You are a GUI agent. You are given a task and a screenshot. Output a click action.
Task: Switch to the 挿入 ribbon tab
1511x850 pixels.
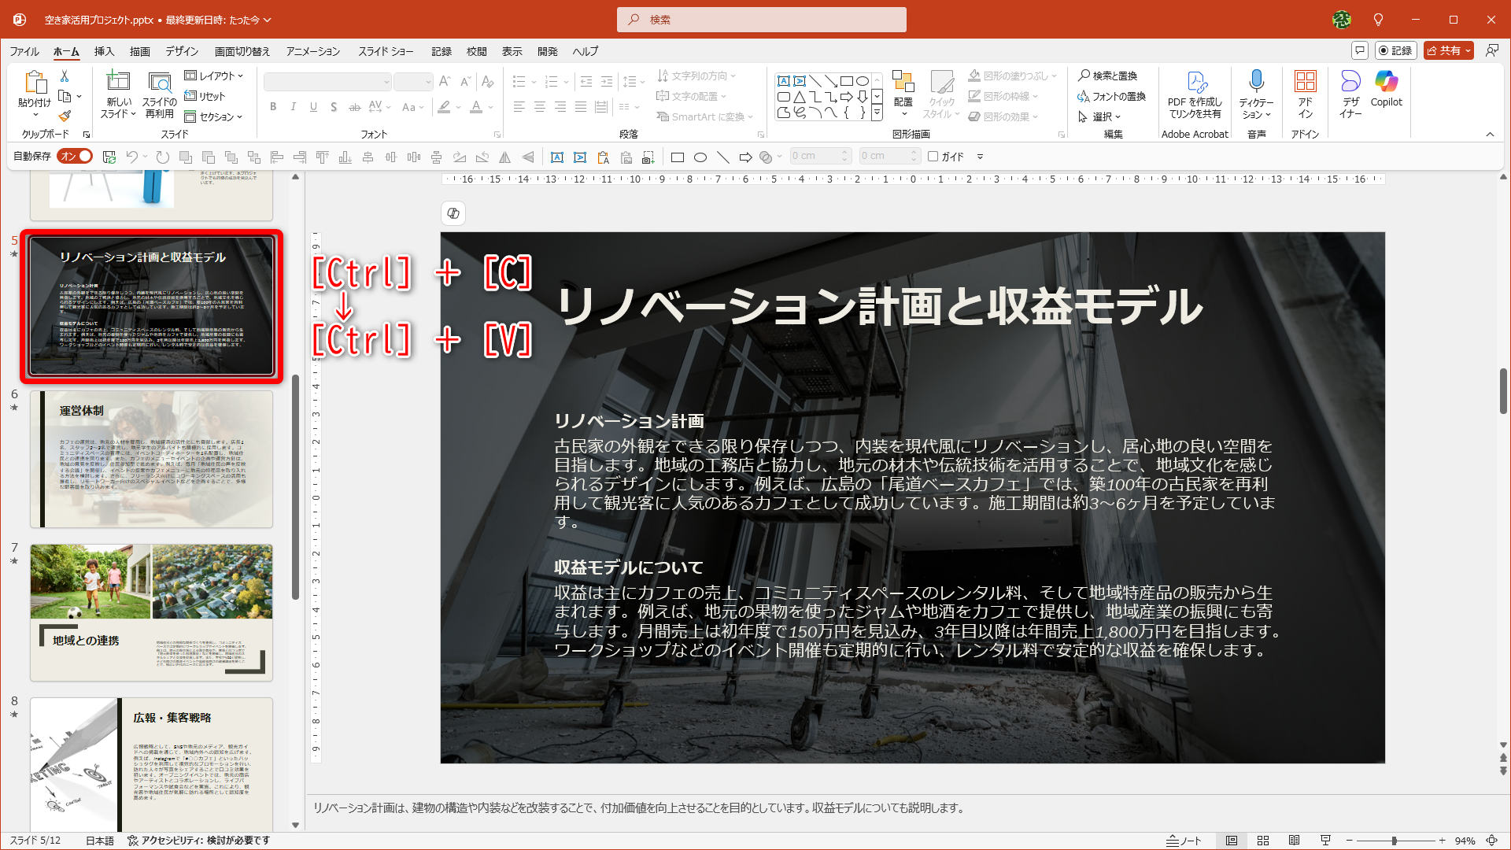tap(104, 51)
